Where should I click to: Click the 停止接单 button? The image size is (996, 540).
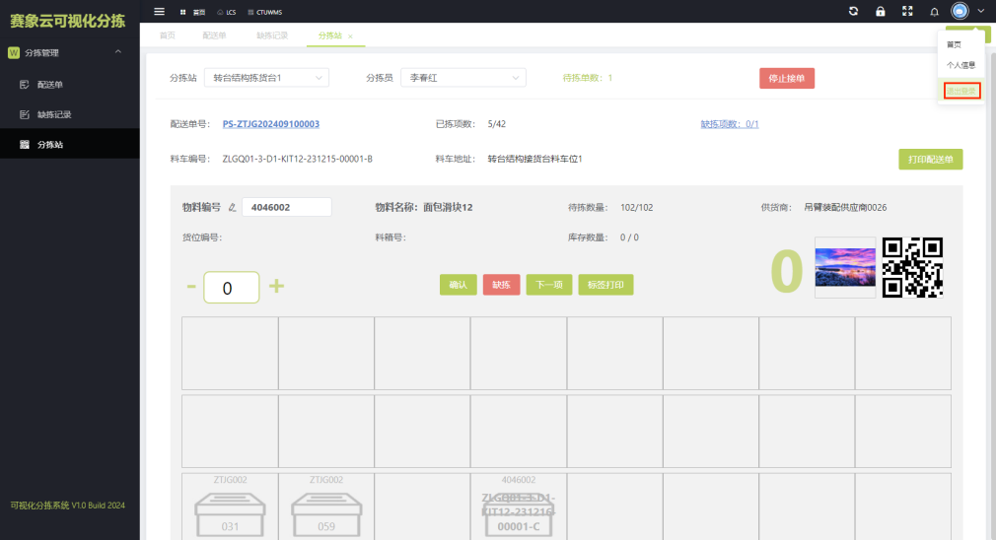pos(786,78)
